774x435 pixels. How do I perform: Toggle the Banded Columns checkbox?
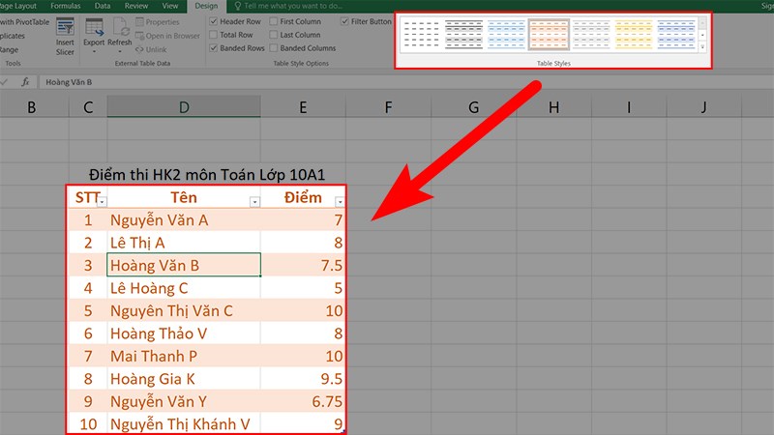point(274,48)
